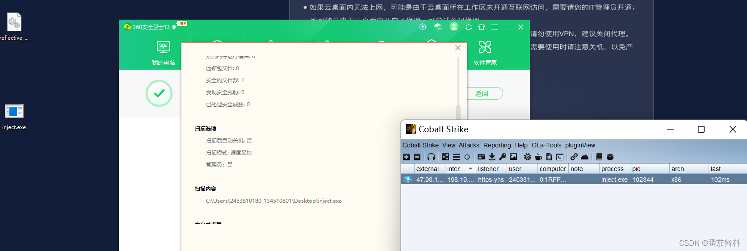Click the green checkmark status circle
Screen dimensions: 747x251
coord(159,93)
